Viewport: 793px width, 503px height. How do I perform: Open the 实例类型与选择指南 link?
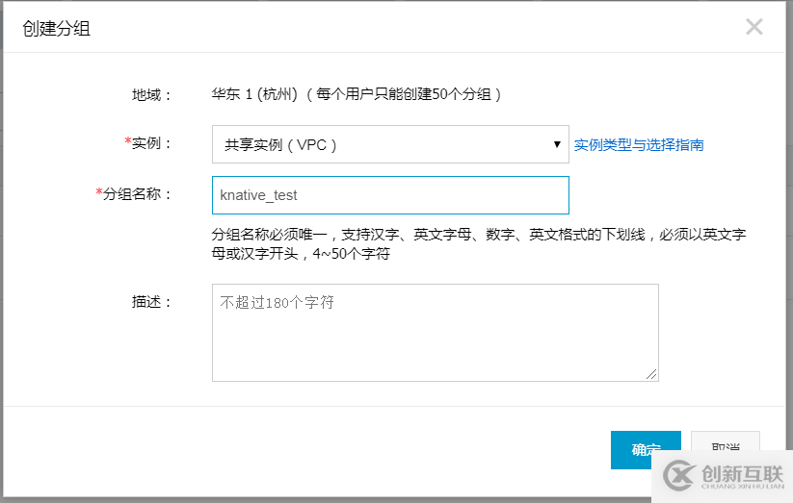point(639,145)
